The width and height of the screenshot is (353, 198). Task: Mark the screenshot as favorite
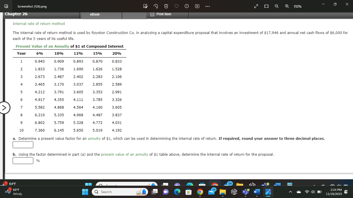[176, 6]
